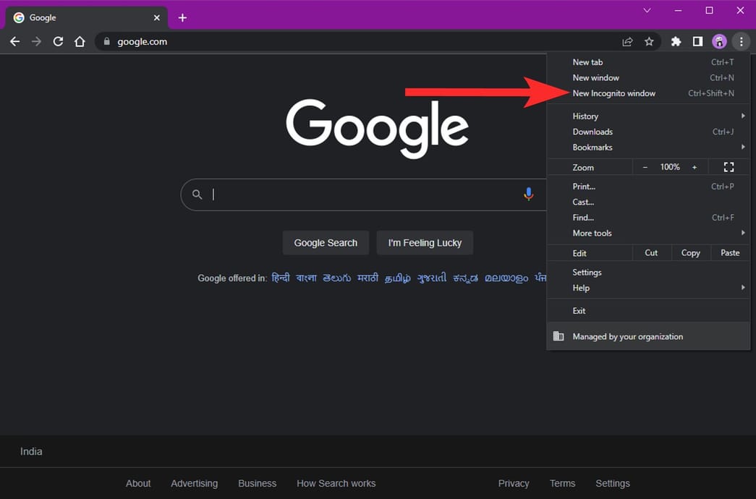
Task: Open a New Incognito window
Action: coord(614,93)
